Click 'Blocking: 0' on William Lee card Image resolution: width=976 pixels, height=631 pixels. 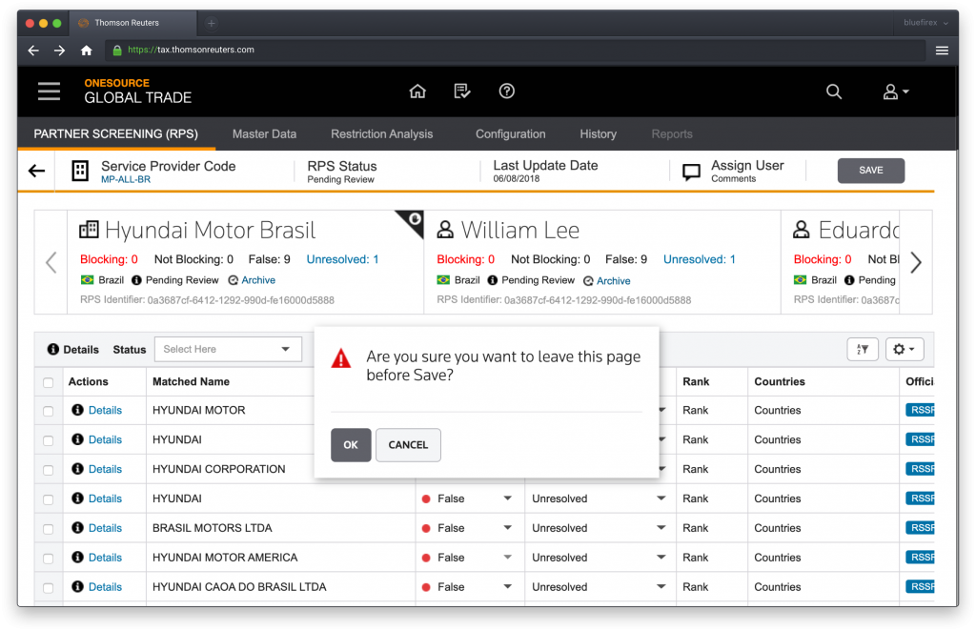[x=465, y=259]
